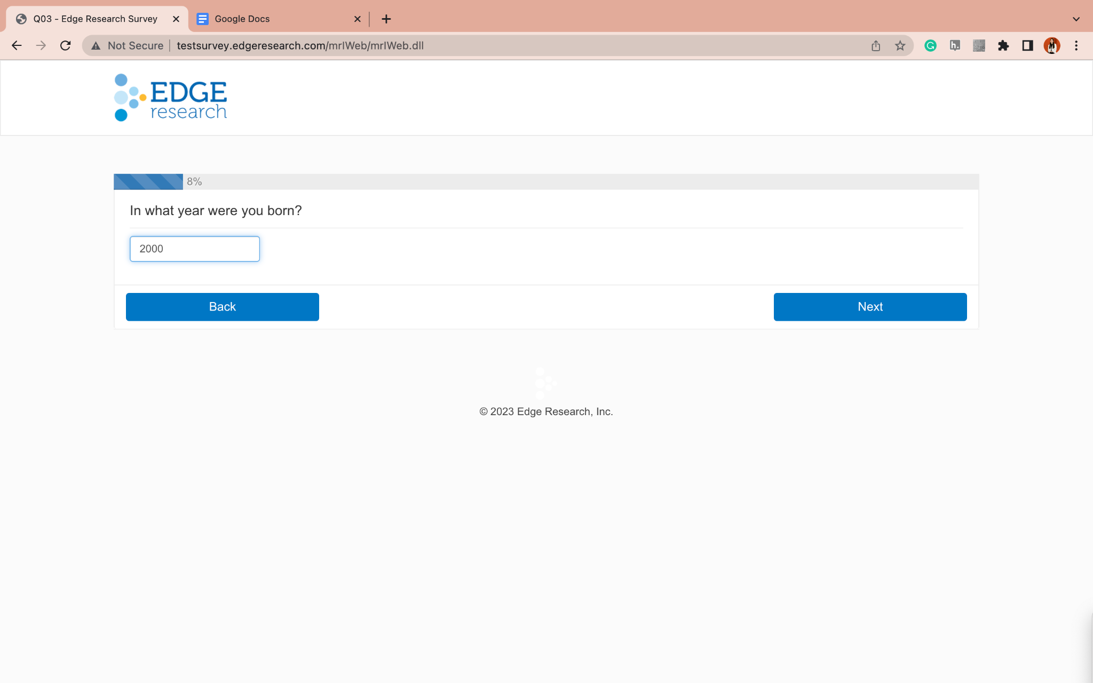Open the Chrome profile avatar
This screenshot has width=1093, height=683.
pyautogui.click(x=1051, y=45)
